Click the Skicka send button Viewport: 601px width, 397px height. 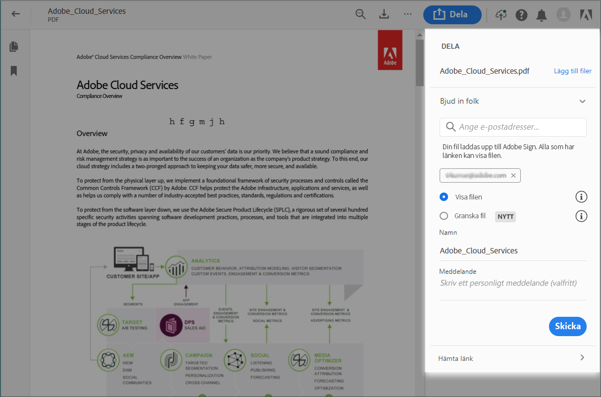pyautogui.click(x=568, y=326)
